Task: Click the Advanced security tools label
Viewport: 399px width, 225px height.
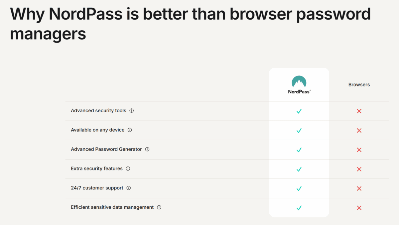Action: (x=98, y=111)
